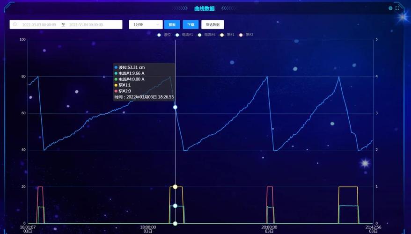
Task: Click the 液位 data point on cursor line
Action: 175,107
